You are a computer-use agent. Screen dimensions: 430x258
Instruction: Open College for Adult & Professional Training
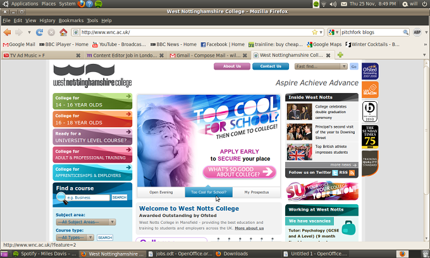pyautogui.click(x=92, y=155)
